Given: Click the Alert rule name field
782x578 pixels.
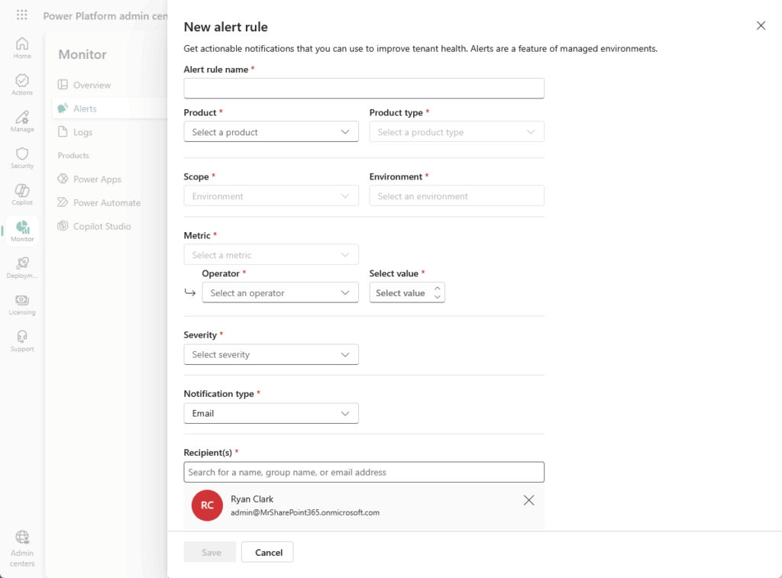Looking at the screenshot, I should point(364,89).
